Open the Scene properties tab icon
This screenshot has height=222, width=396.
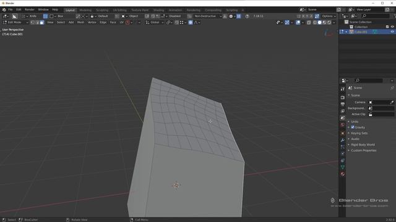[342, 118]
